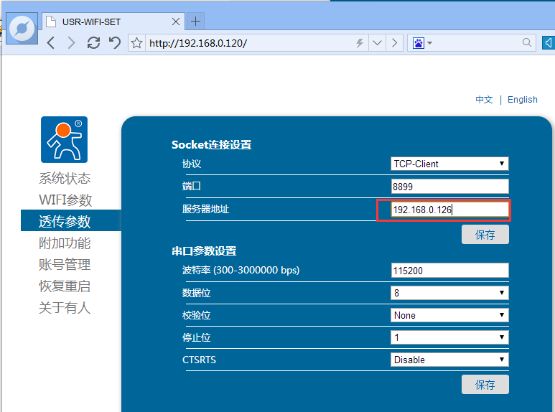Click the lightning speed-mode icon in address bar
This screenshot has height=412, width=555.
pos(360,43)
